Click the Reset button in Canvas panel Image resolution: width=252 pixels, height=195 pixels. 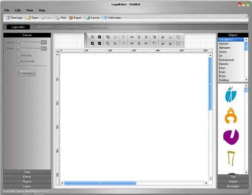tap(27, 73)
